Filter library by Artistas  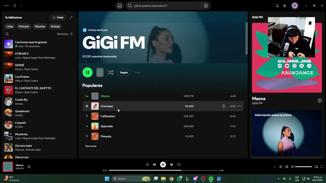point(55,26)
